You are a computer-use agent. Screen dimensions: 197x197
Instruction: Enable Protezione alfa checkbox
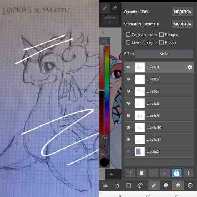128,35
